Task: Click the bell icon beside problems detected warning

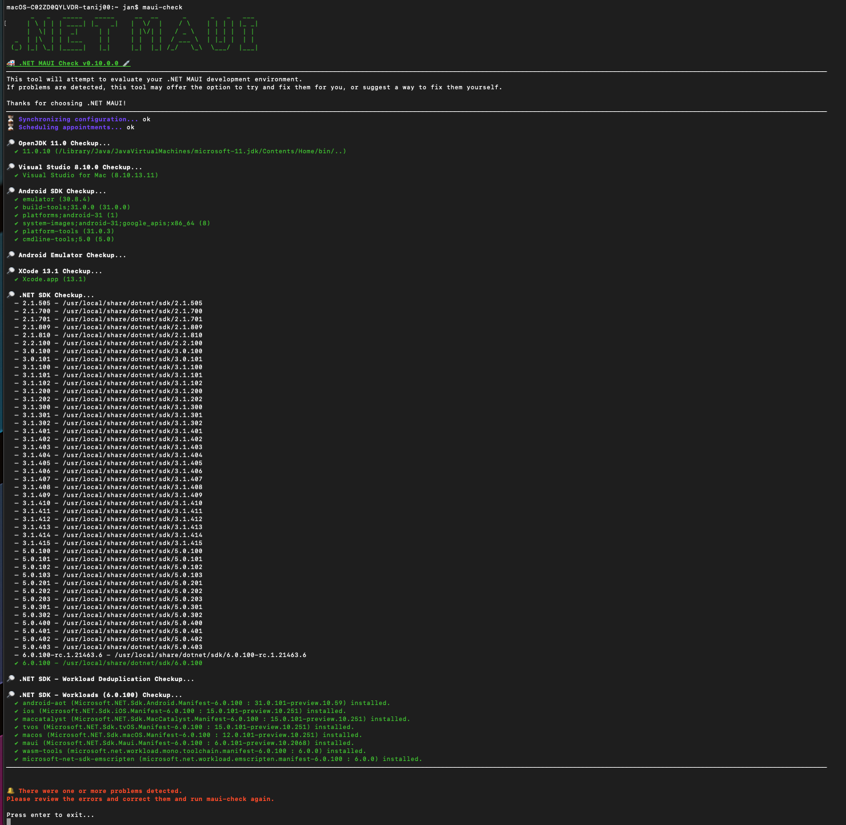Action: point(11,791)
